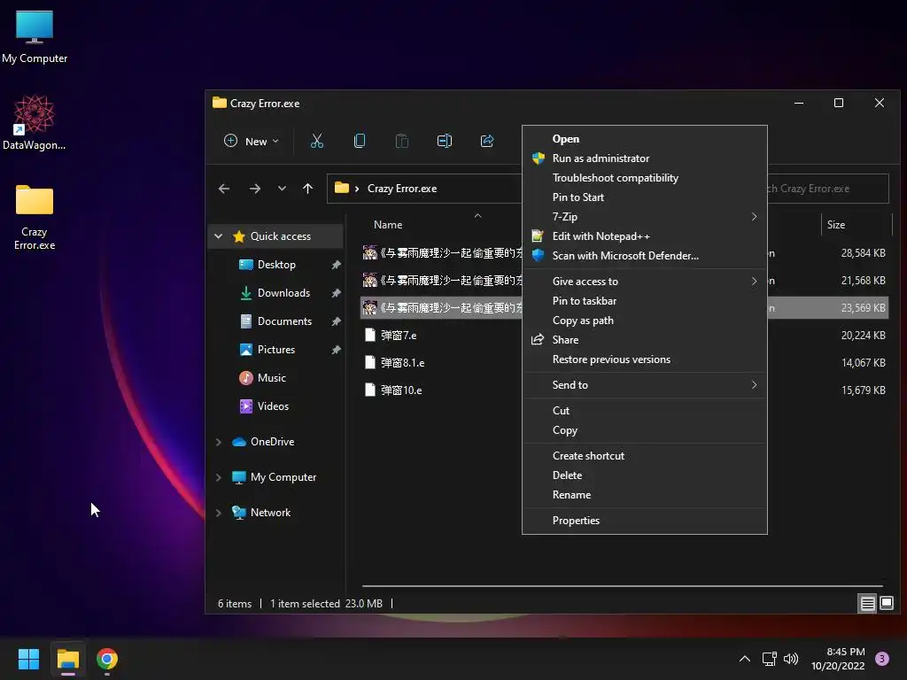This screenshot has height=680, width=907.
Task: Choose Edit with Notepad++
Action: click(x=645, y=236)
